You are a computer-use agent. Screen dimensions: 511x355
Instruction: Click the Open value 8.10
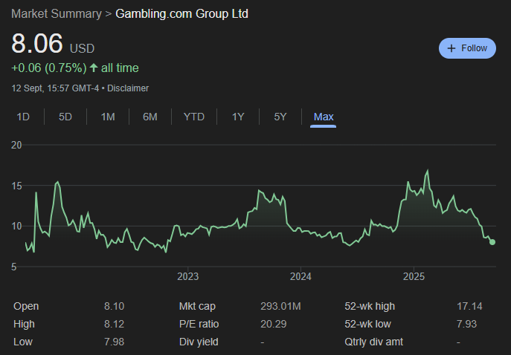pyautogui.click(x=114, y=306)
